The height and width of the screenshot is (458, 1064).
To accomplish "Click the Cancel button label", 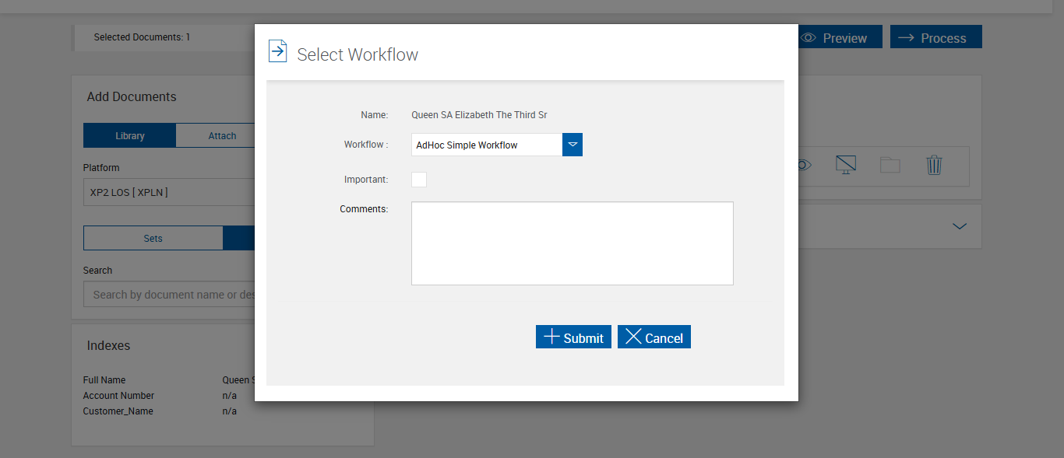I will (x=664, y=338).
